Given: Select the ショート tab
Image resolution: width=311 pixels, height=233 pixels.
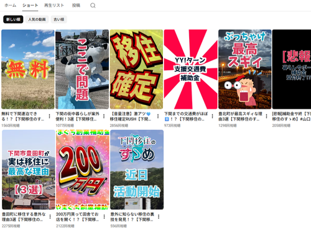Looking at the screenshot, I should pos(30,6).
